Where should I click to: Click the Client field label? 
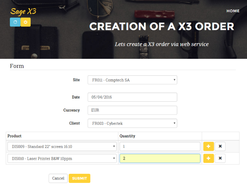point(75,123)
